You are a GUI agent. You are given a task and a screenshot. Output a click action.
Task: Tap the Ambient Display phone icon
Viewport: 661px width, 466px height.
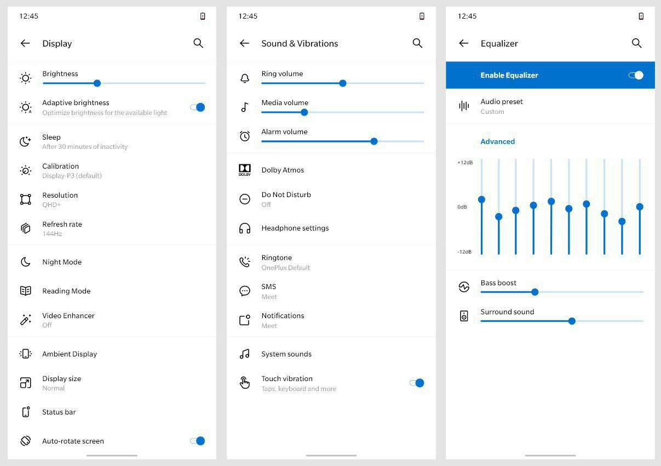(25, 354)
